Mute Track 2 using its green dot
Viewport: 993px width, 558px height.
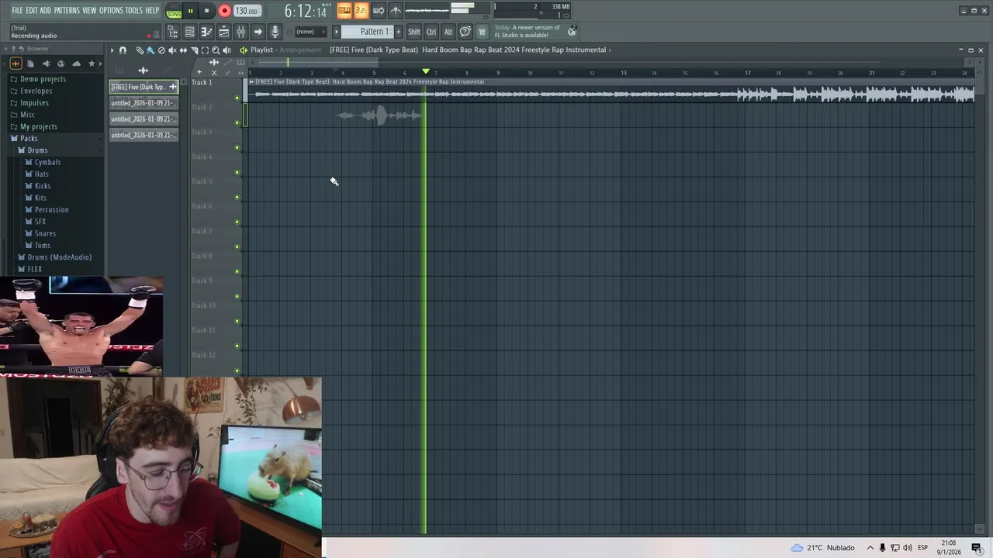pyautogui.click(x=237, y=122)
